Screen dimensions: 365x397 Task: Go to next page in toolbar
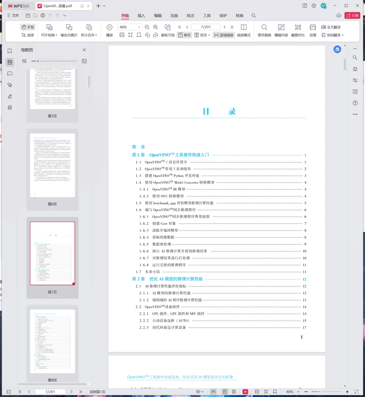pyautogui.click(x=224, y=27)
